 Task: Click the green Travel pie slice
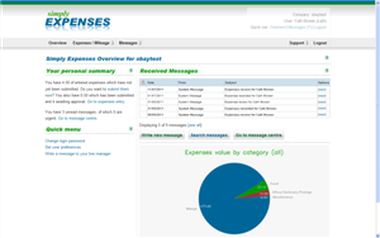pos(257,189)
